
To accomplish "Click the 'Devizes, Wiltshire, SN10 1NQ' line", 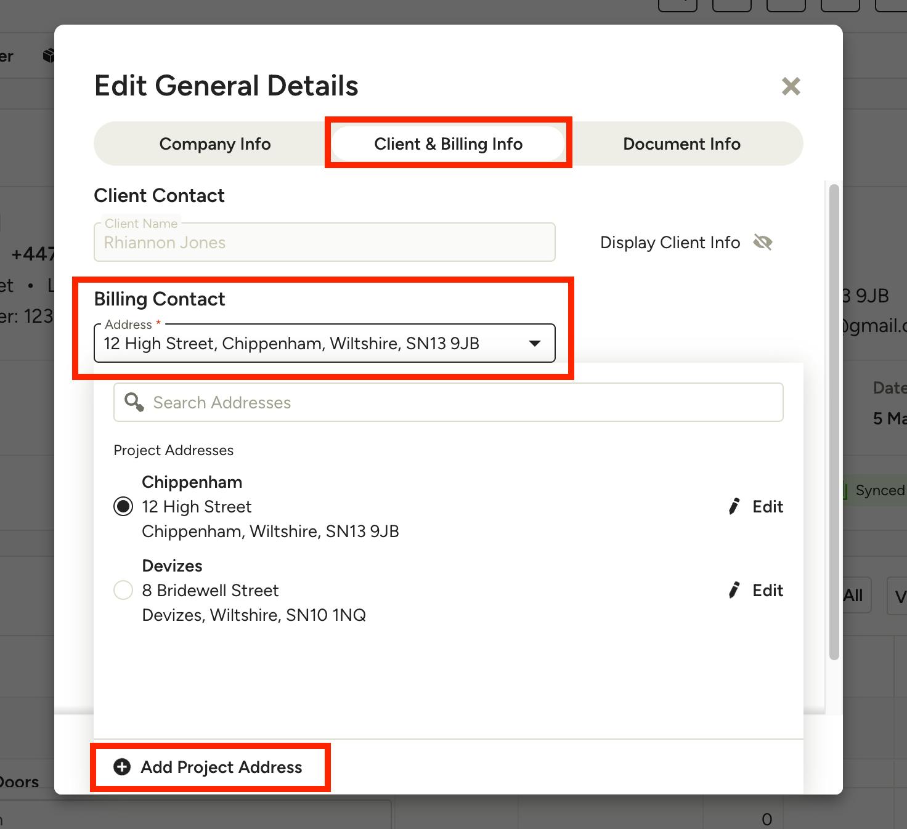I will coord(254,615).
